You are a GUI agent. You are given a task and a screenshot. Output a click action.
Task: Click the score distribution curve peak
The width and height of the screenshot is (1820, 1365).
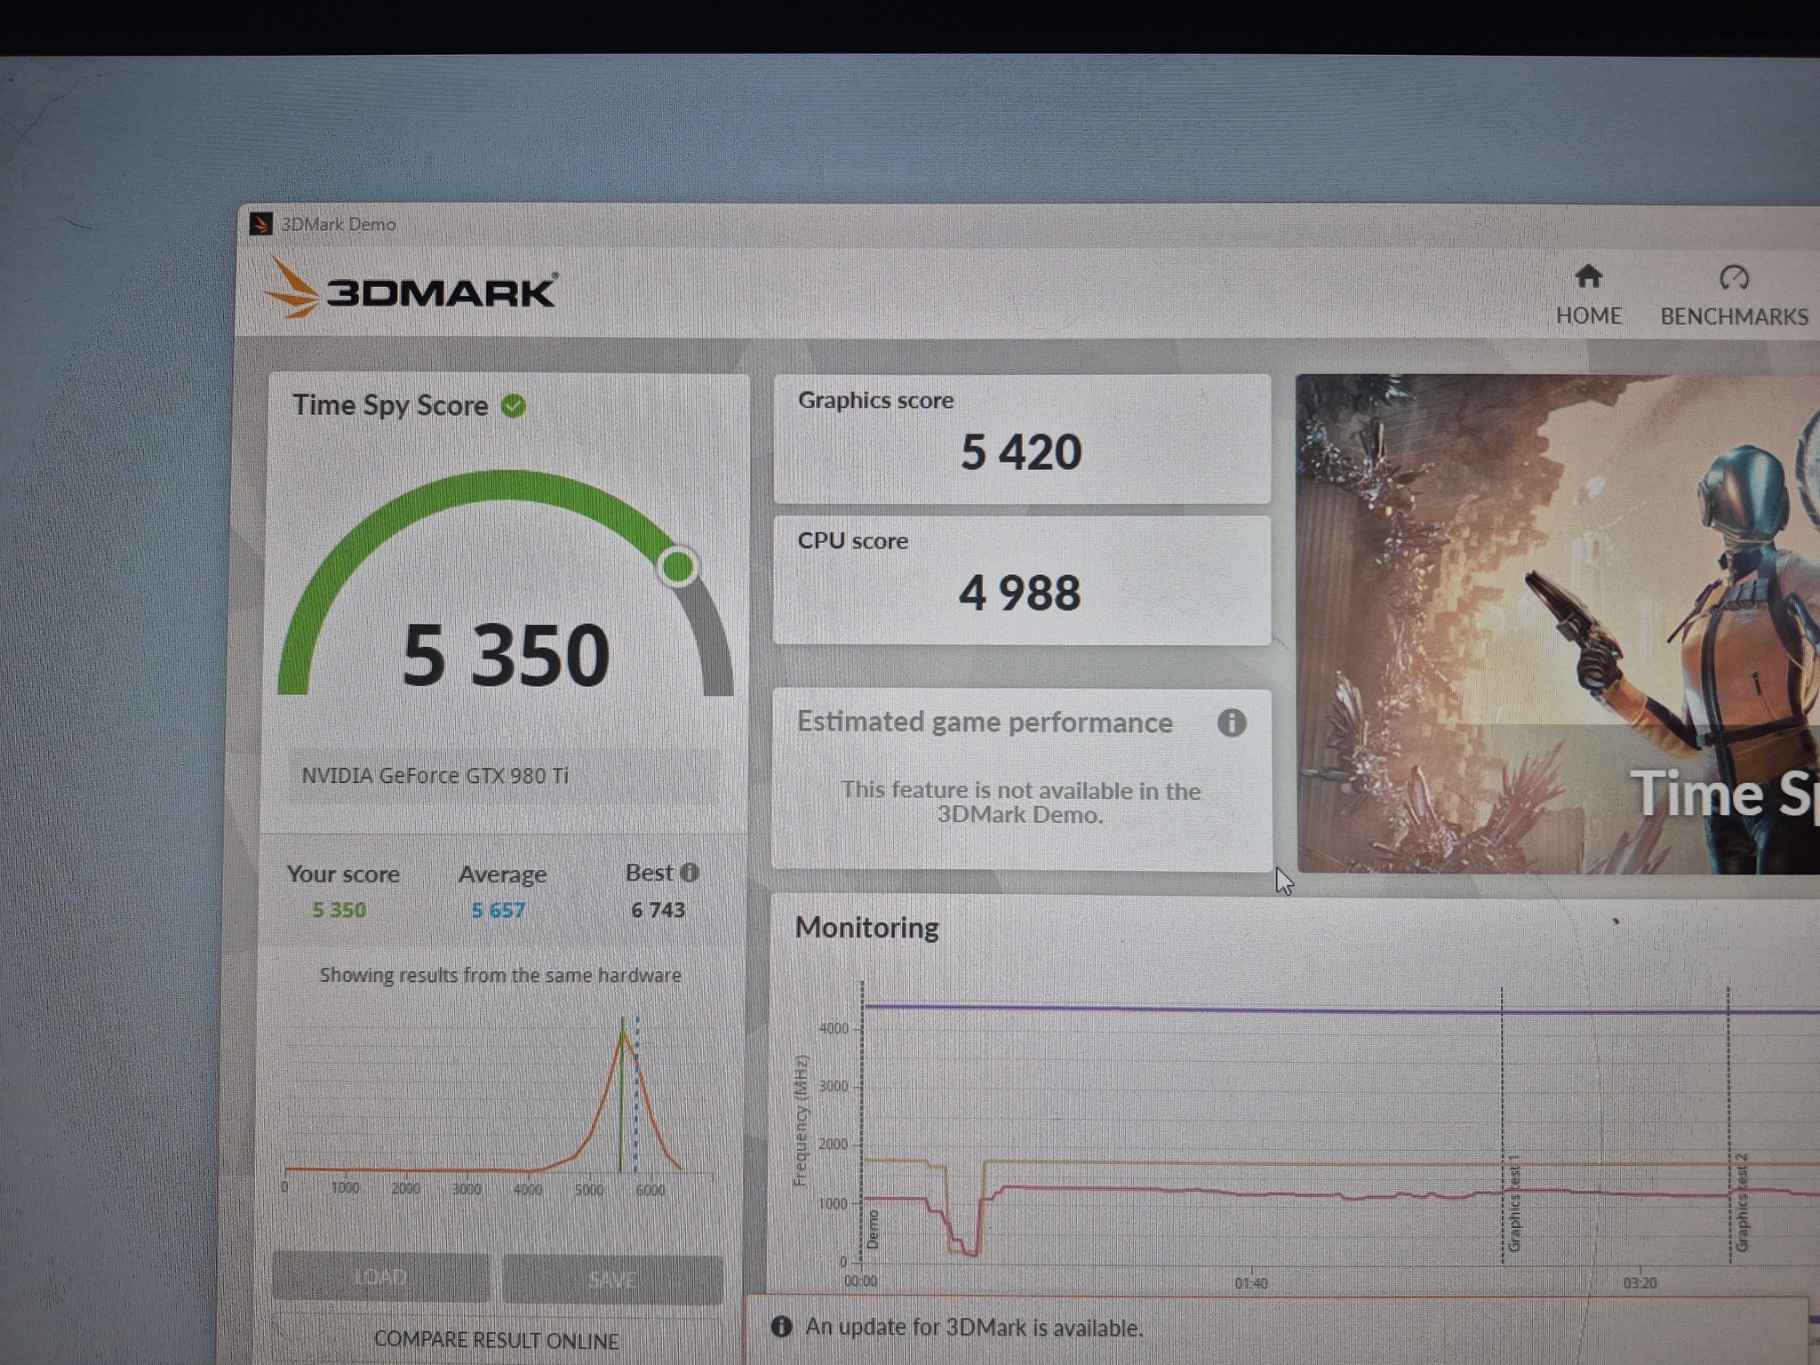[x=623, y=1031]
